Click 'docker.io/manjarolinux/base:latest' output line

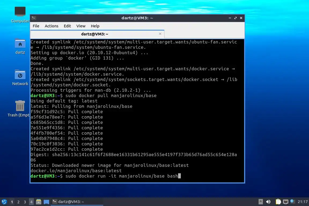tap(76, 171)
